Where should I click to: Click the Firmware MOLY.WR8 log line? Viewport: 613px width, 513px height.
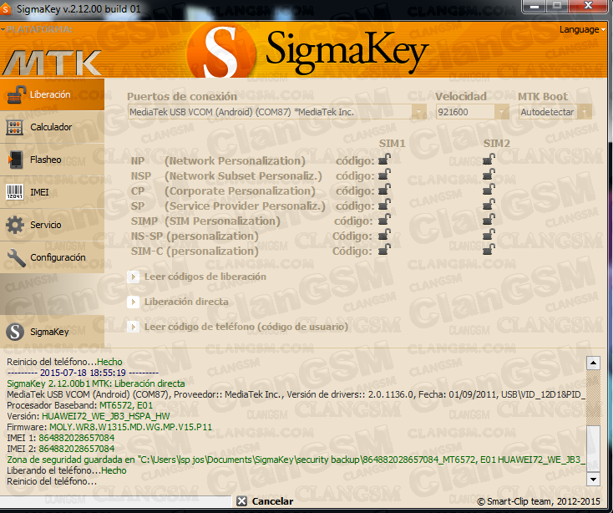(x=109, y=427)
